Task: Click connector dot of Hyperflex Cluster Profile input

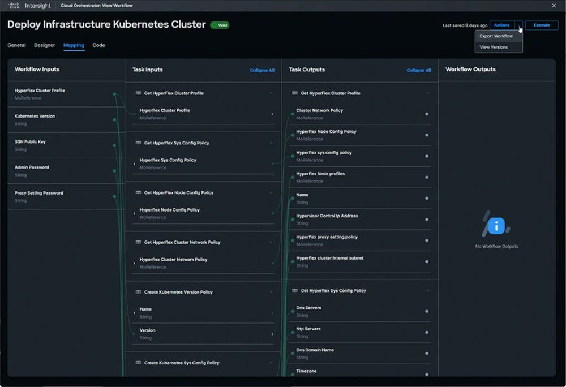Action: point(114,94)
